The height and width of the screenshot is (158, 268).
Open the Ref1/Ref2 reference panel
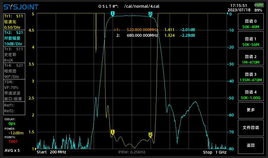14,108
